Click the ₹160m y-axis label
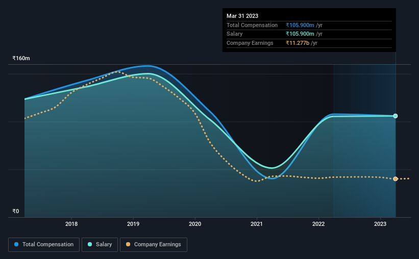The image size is (419, 259). point(21,58)
